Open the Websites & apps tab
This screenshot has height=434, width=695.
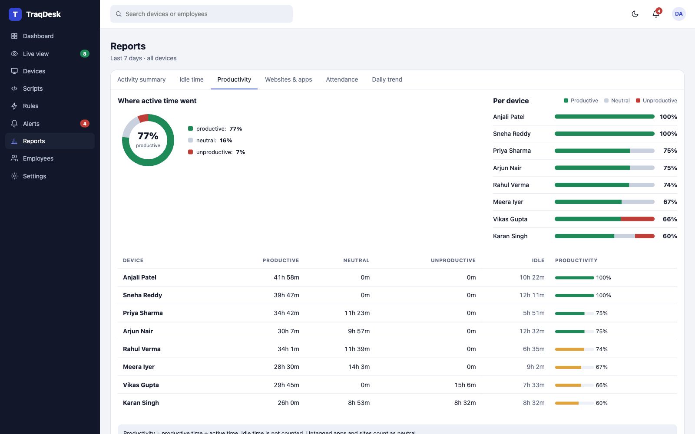pyautogui.click(x=288, y=79)
